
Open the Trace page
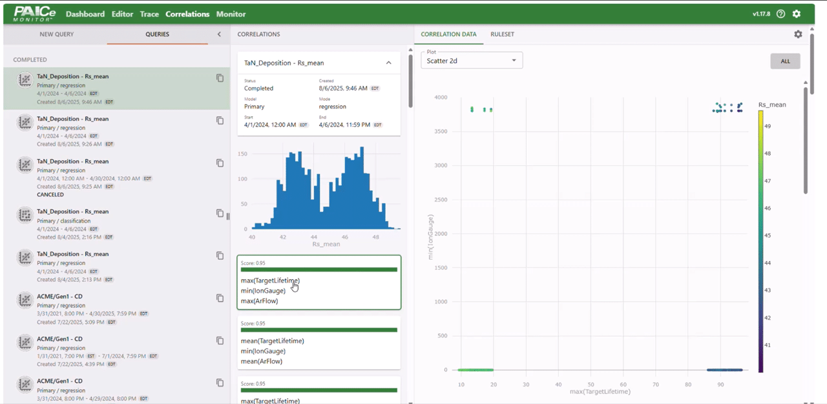(x=149, y=14)
